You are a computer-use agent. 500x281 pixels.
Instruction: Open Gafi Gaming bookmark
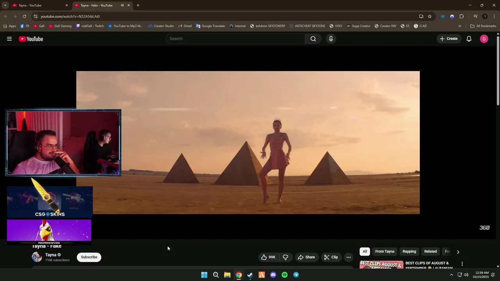point(60,26)
